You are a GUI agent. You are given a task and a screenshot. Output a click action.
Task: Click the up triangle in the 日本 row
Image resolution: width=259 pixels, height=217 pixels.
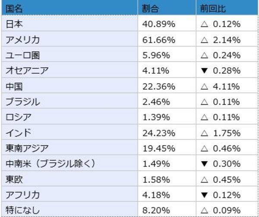pyautogui.click(x=205, y=24)
